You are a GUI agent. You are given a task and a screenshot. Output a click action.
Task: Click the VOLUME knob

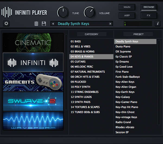click(89, 12)
